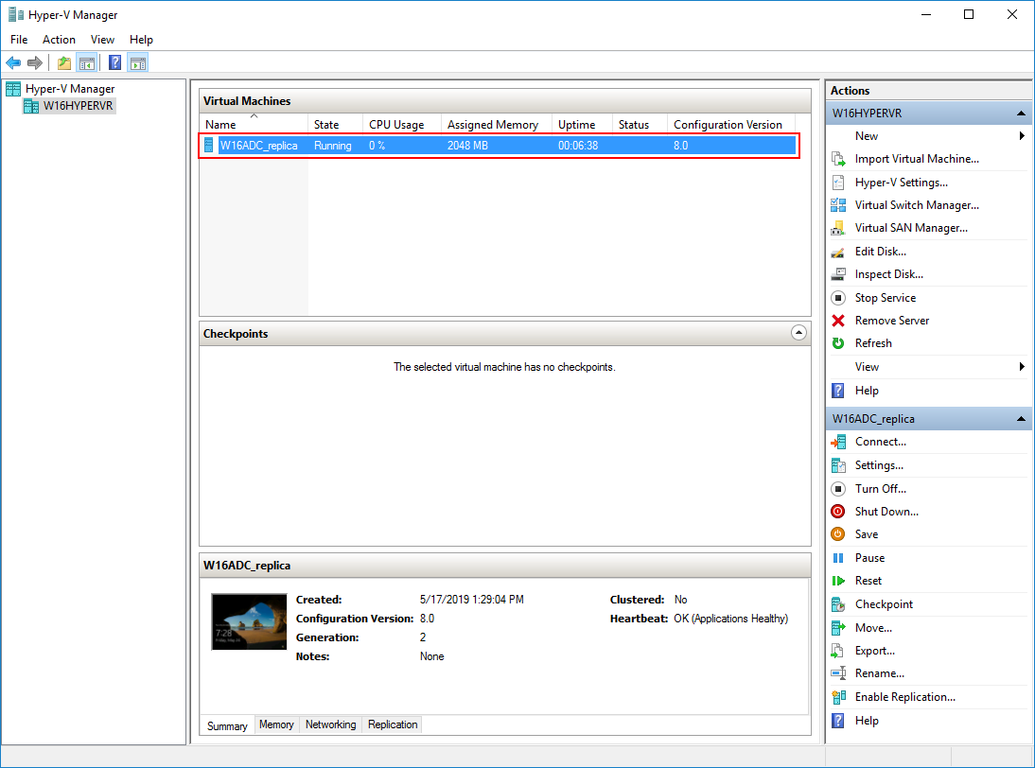Sort by the Name column header
Viewport: 1035px width, 768px height.
(254, 125)
